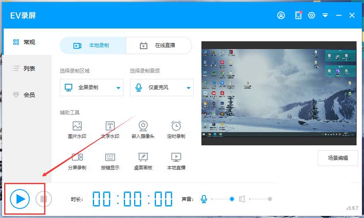Click the speaker volume slider handle

click(x=270, y=199)
